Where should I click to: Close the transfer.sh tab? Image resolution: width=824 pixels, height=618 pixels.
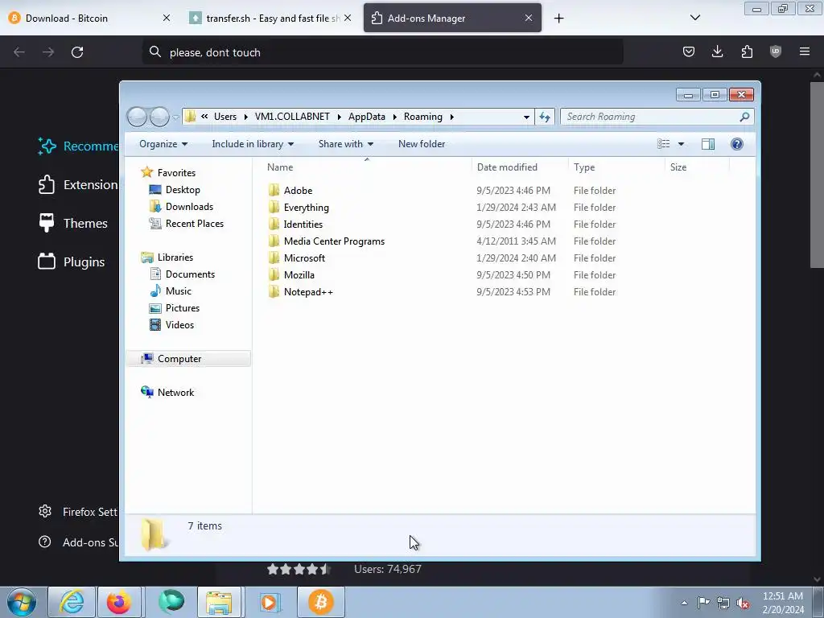coord(348,18)
